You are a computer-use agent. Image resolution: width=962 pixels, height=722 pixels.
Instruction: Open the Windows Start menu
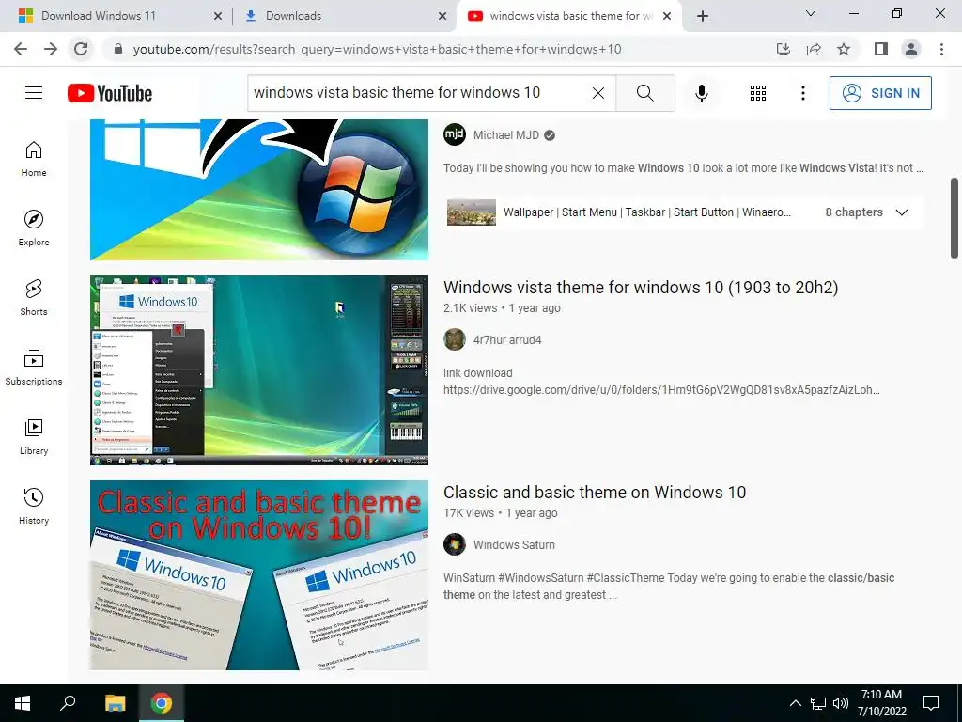pyautogui.click(x=23, y=703)
